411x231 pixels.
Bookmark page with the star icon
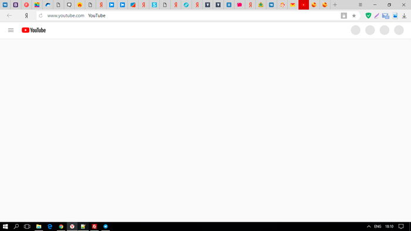[x=354, y=16]
